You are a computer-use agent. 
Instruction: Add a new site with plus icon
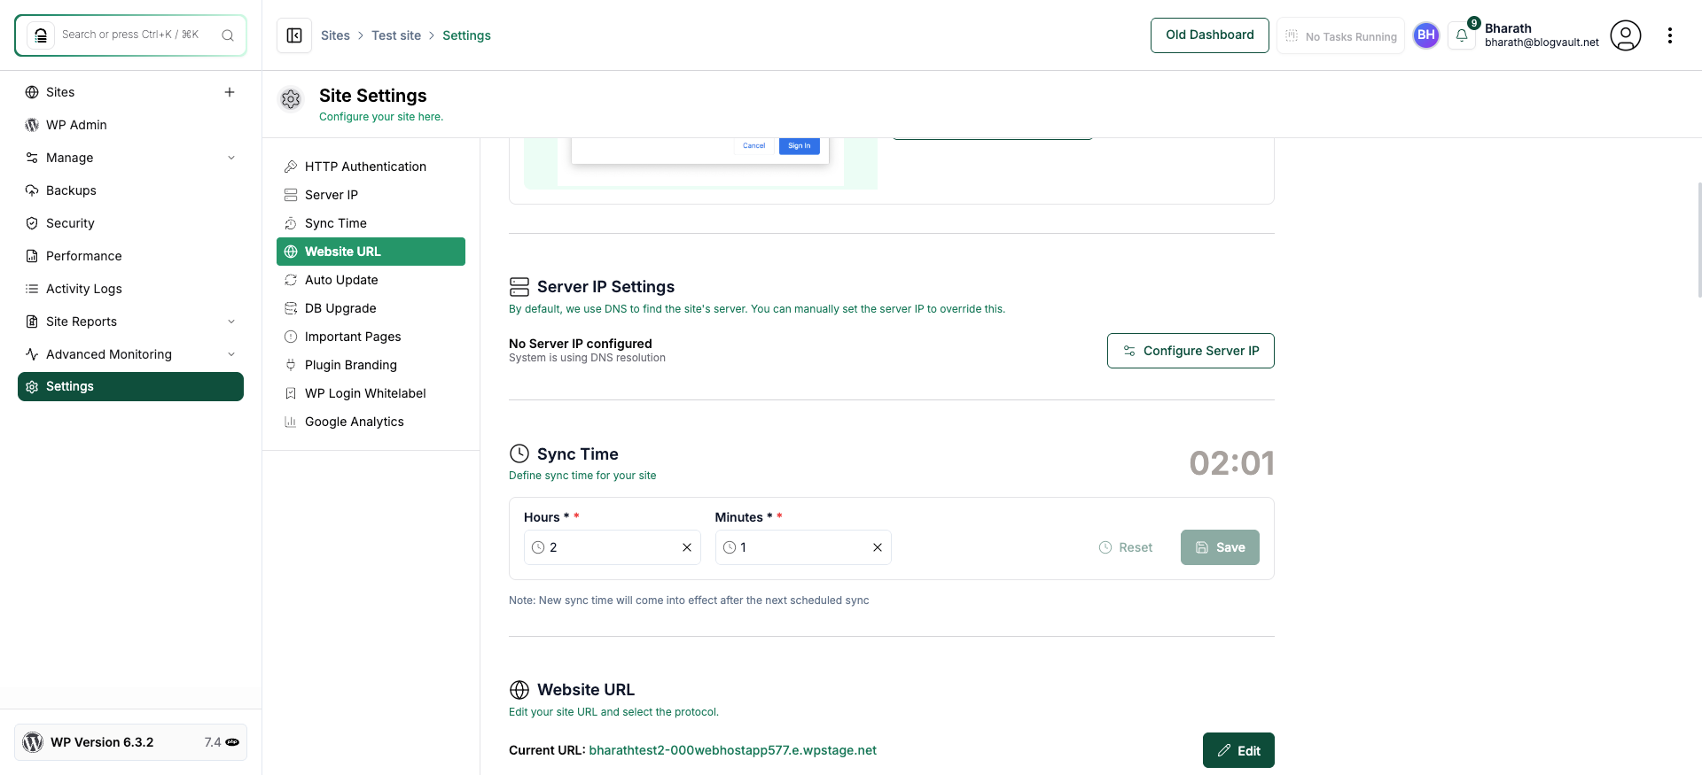[x=230, y=92]
